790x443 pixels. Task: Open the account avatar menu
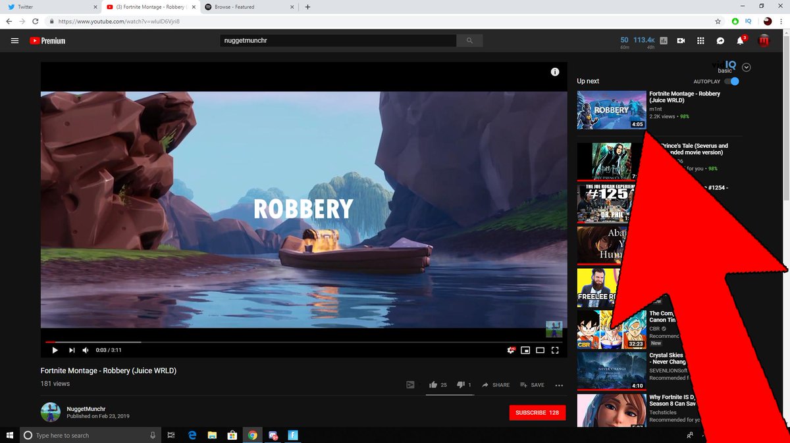coord(764,41)
